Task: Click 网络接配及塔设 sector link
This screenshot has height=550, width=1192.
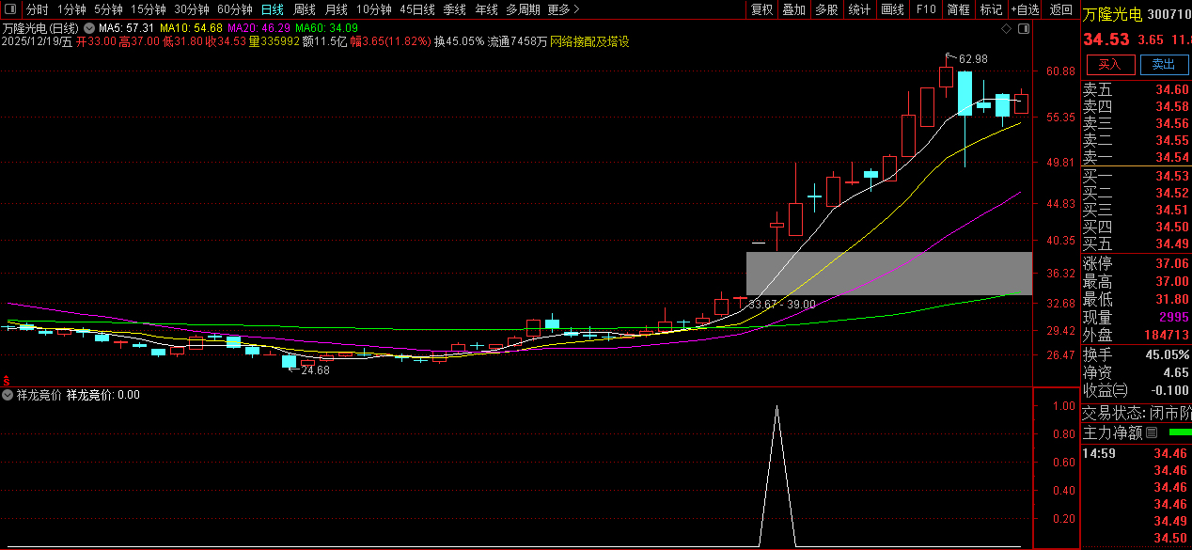Action: (589, 42)
